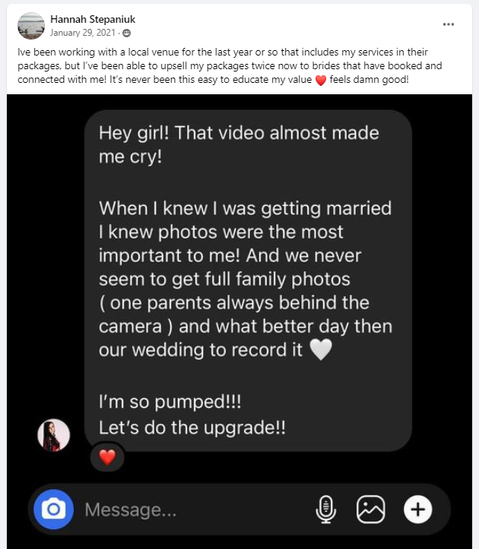Image resolution: width=479 pixels, height=549 pixels.
Task: Click the red heart reaction under message
Action: pyautogui.click(x=107, y=457)
